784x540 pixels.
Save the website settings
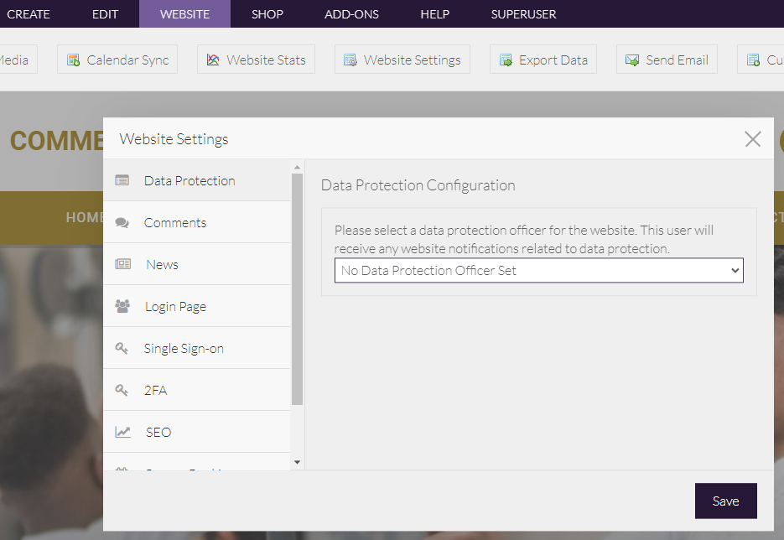(725, 501)
